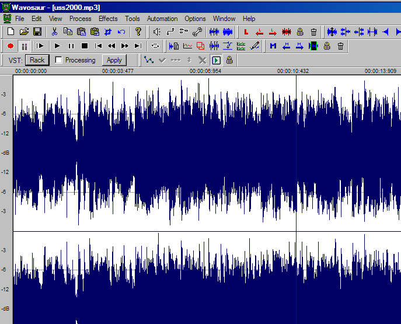Expand the Tools menu
This screenshot has width=401, height=324.
click(x=132, y=19)
